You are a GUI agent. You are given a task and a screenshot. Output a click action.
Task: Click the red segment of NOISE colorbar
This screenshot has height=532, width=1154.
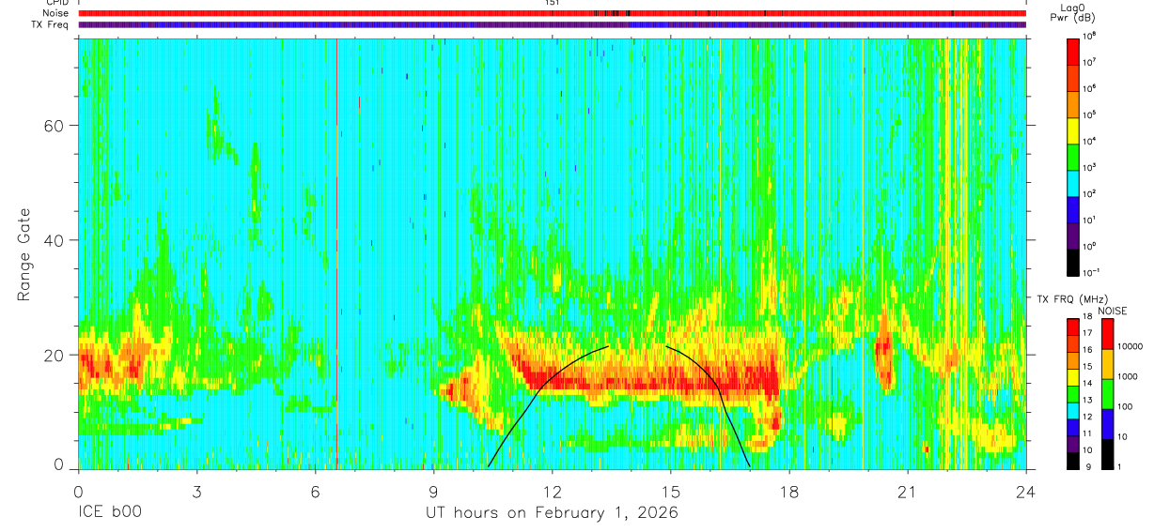pos(1108,334)
